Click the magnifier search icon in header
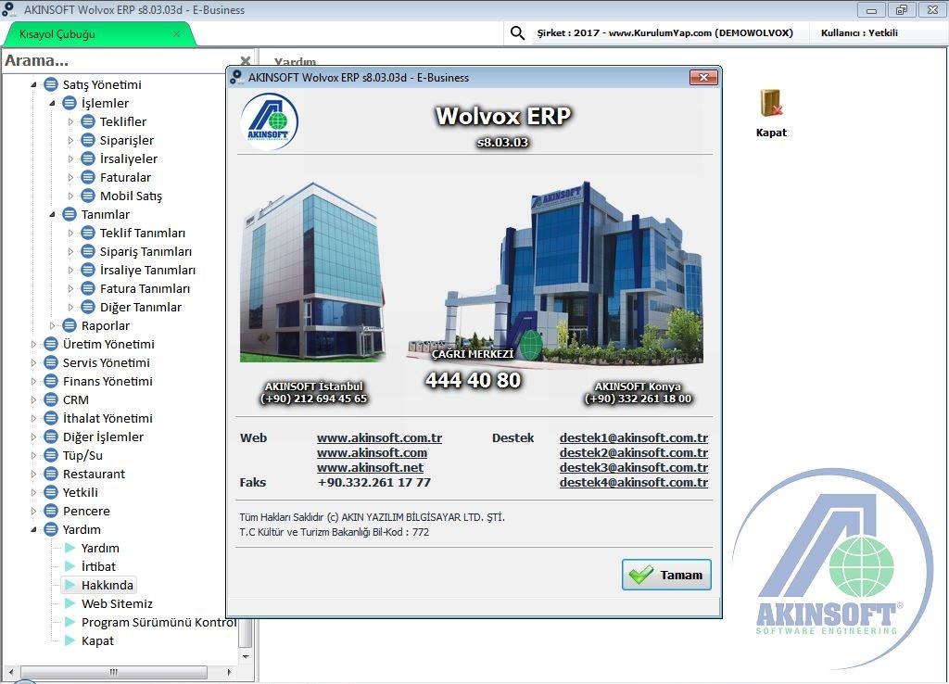The width and height of the screenshot is (949, 684). (517, 32)
